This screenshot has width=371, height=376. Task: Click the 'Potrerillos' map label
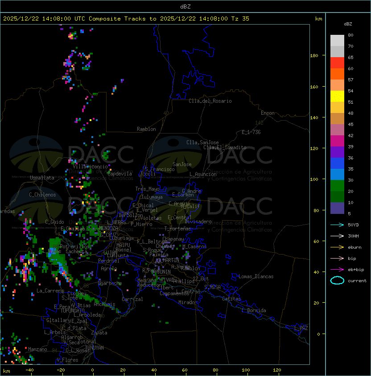click(x=74, y=246)
